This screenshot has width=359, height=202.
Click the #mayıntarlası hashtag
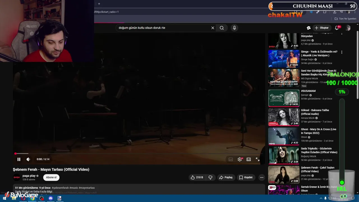(x=87, y=188)
